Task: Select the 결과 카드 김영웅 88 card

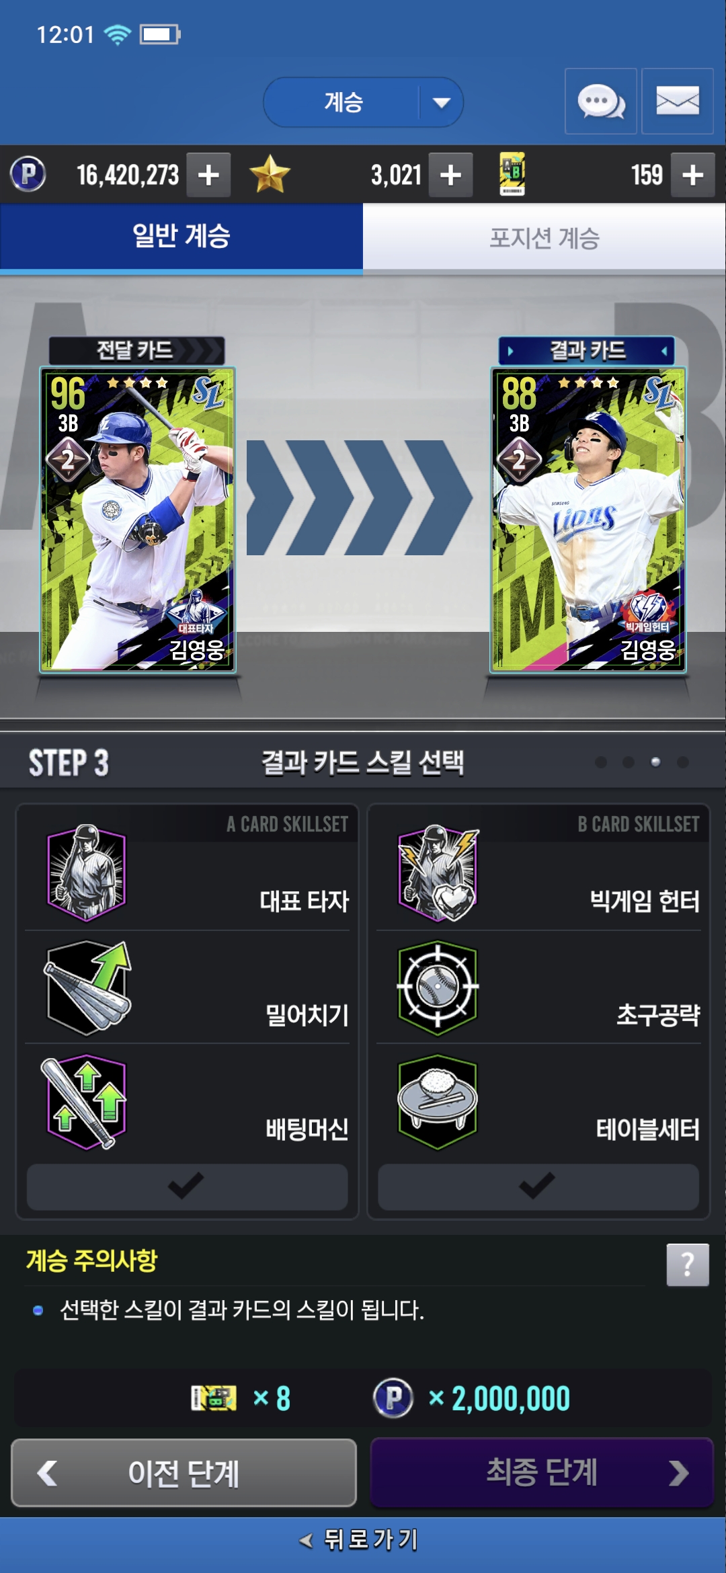Action: pyautogui.click(x=588, y=519)
